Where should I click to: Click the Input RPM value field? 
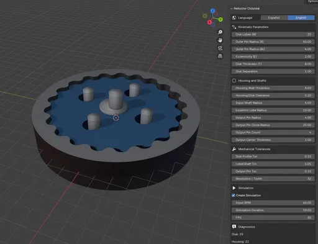tap(273, 203)
